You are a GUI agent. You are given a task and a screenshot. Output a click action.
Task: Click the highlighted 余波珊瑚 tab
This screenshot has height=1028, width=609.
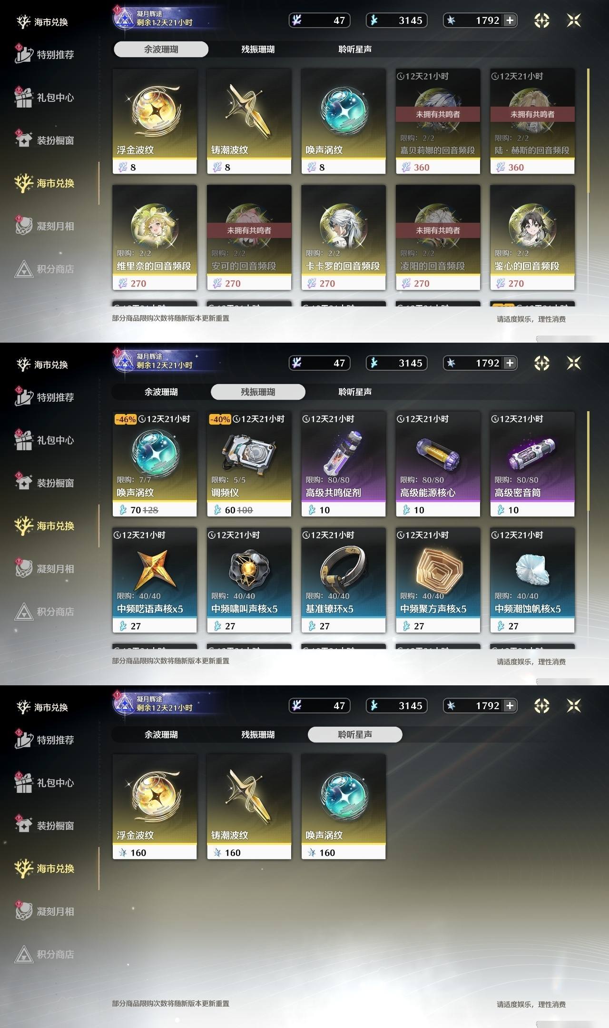[x=161, y=49]
